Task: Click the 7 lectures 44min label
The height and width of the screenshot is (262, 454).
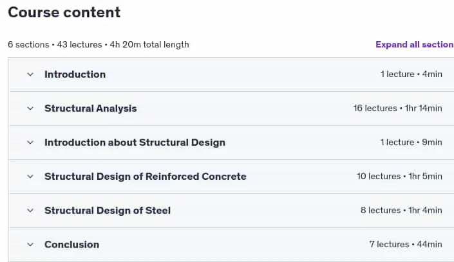Action: [x=406, y=245]
